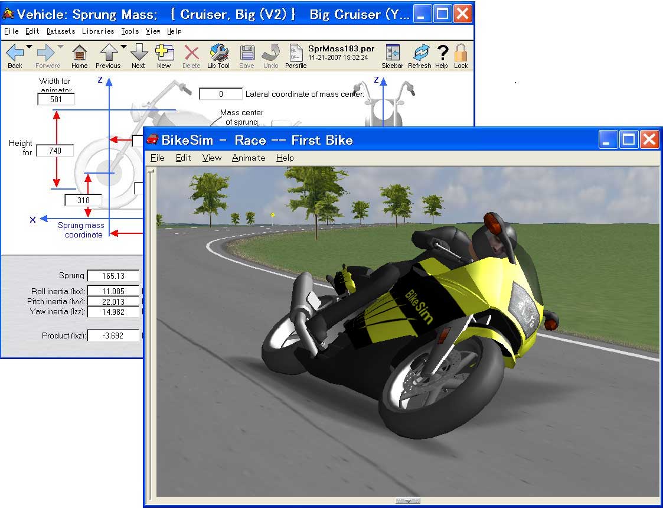Click the Pitch inertia (Iyy) field
This screenshot has width=663, height=508.
(x=113, y=302)
